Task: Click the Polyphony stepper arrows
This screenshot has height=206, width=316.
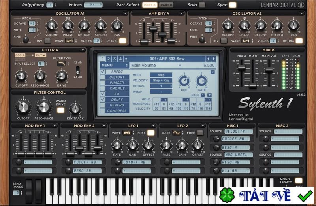Action: [x=55, y=5]
